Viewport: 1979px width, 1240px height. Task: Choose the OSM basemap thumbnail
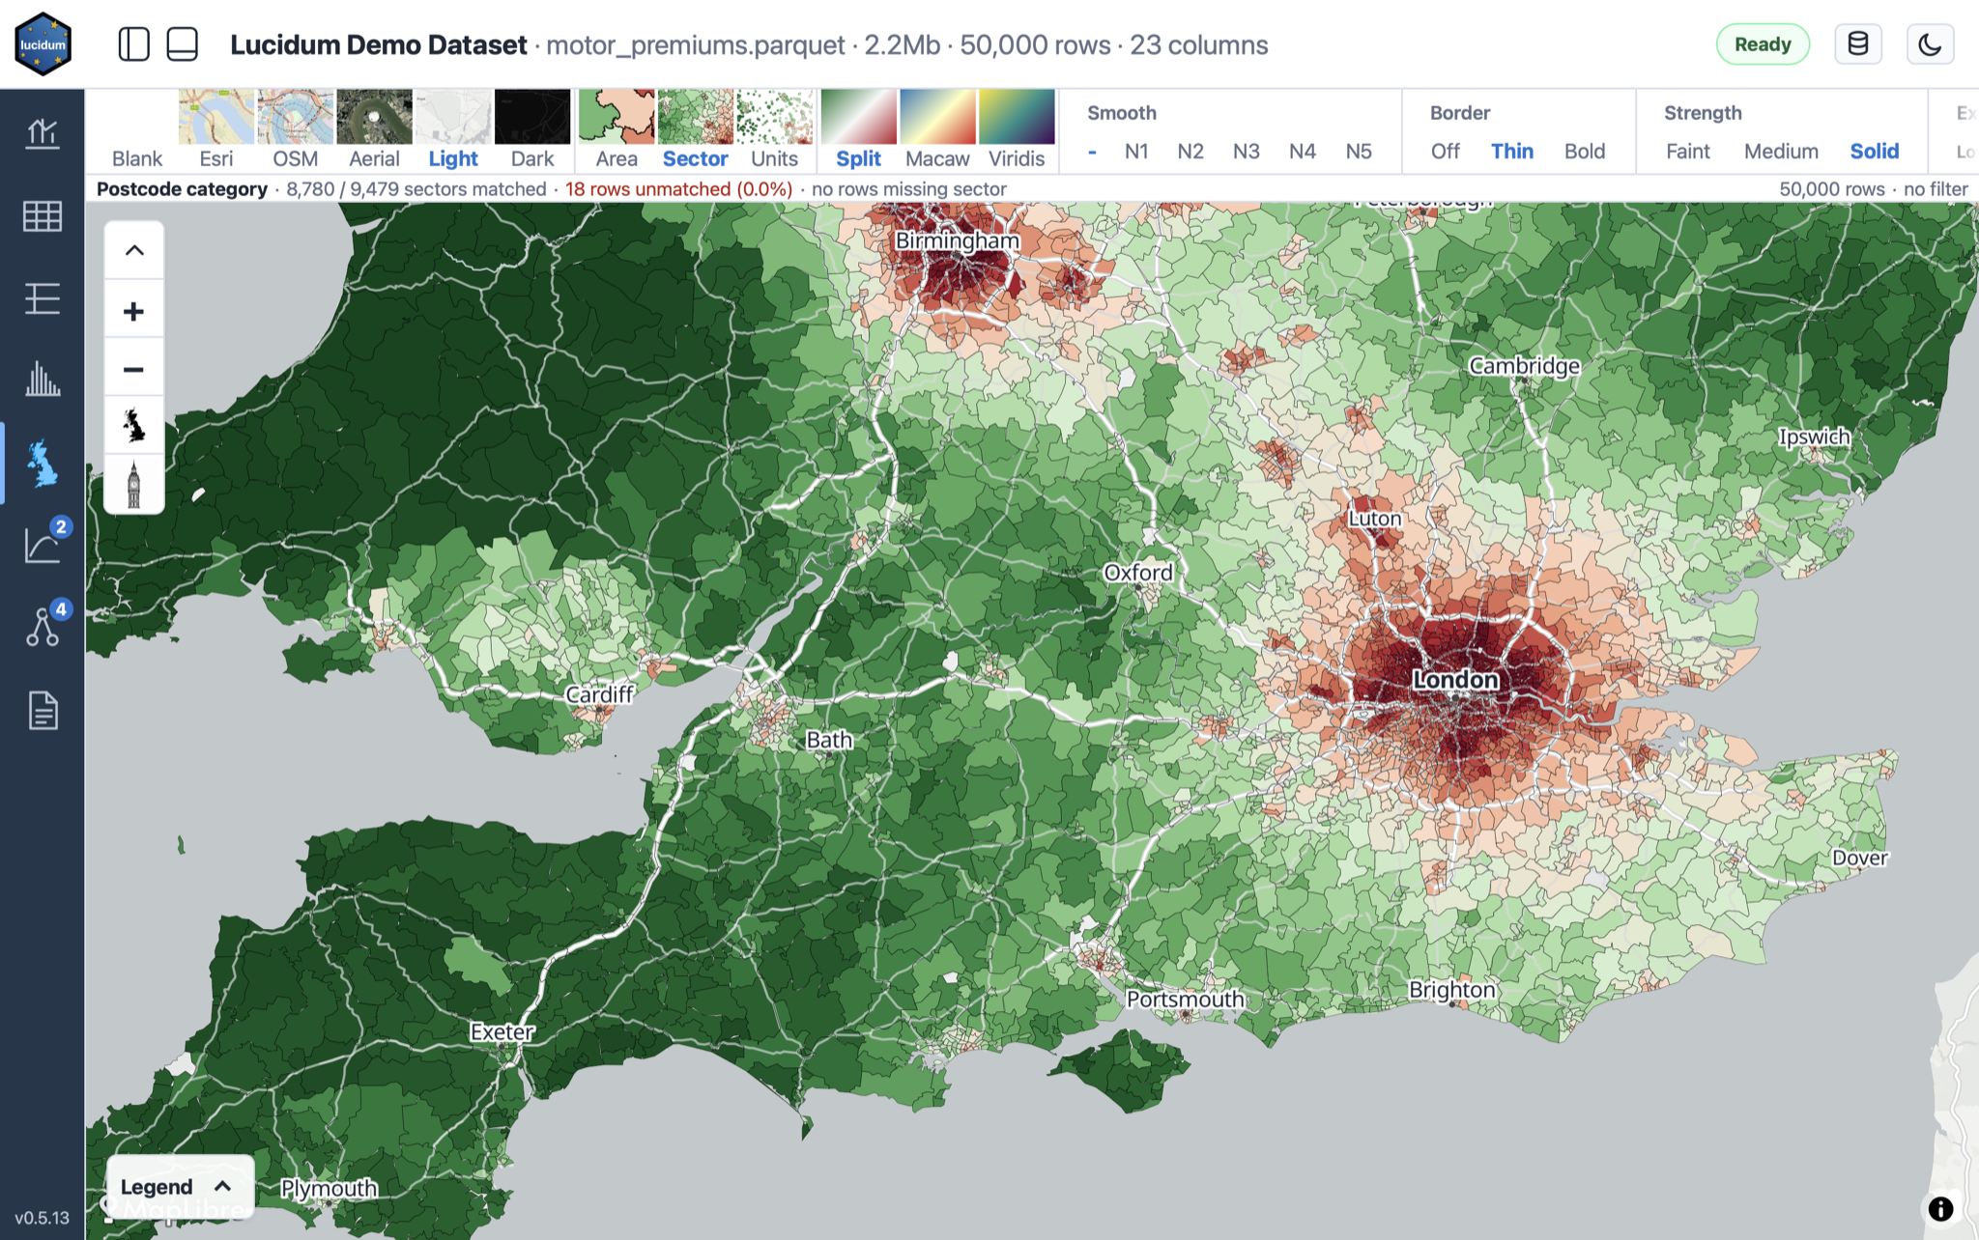point(295,131)
